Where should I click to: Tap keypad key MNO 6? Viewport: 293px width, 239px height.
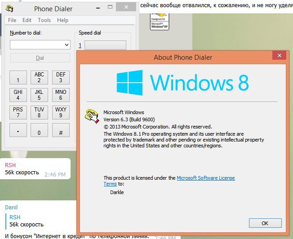pos(61,95)
